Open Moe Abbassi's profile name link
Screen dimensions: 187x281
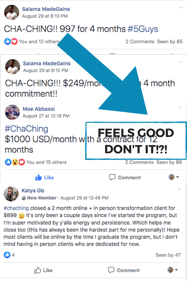pos(39,109)
